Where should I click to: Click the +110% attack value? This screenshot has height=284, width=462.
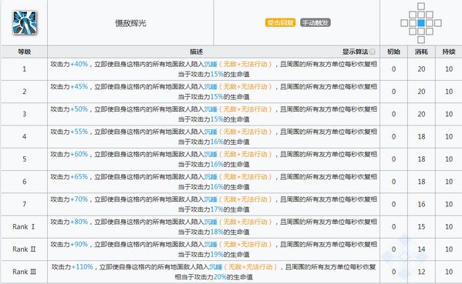click(83, 267)
